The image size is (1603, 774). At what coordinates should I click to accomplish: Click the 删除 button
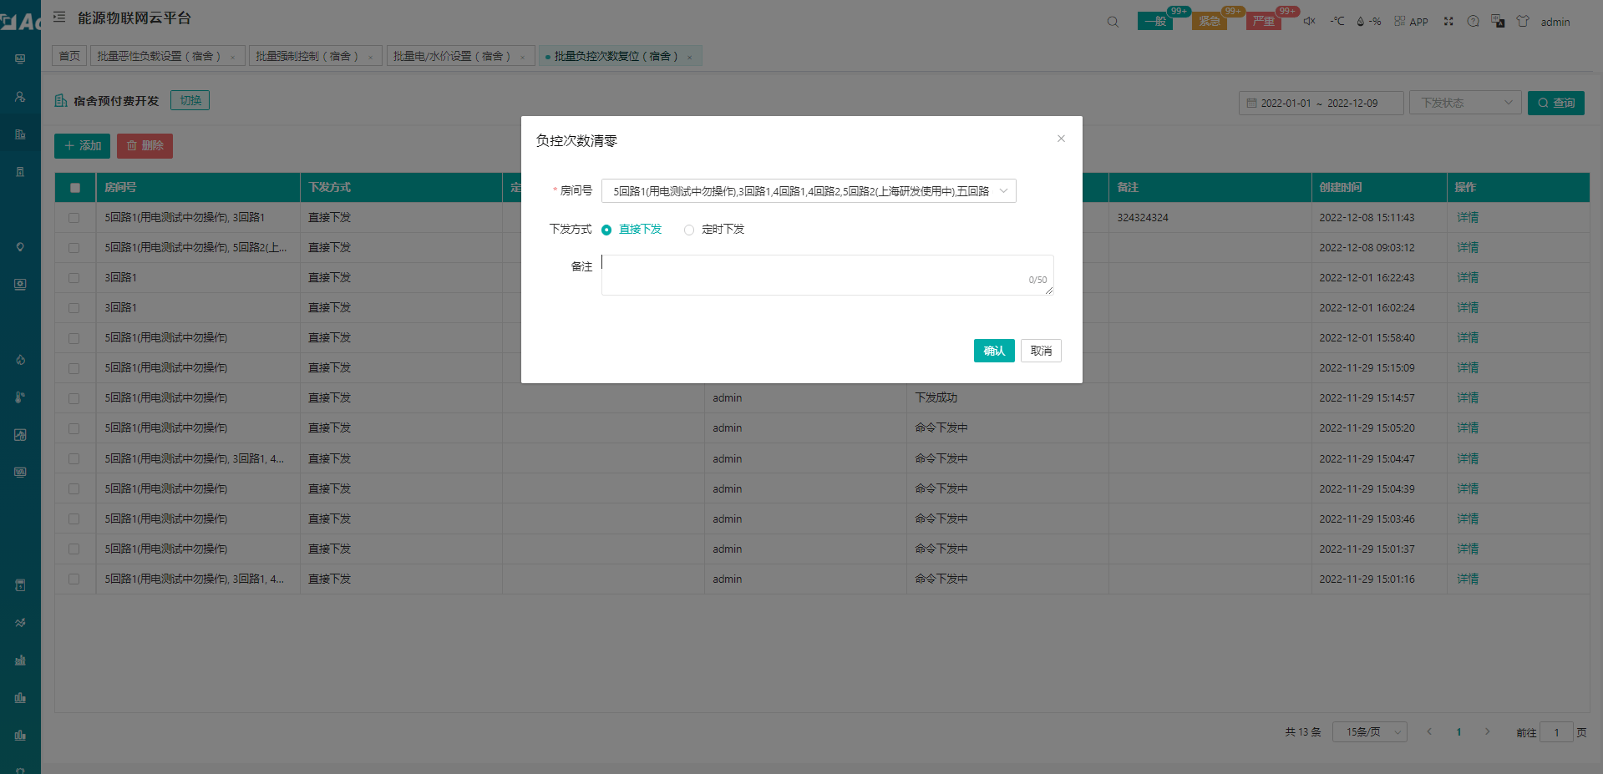[x=145, y=145]
